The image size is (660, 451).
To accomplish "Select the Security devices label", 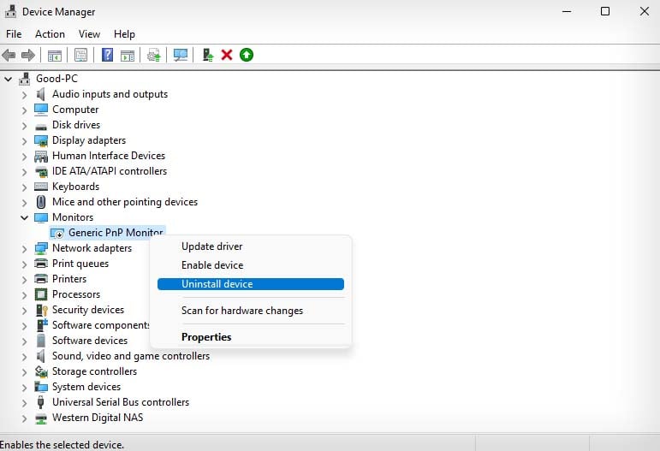I will 88,310.
